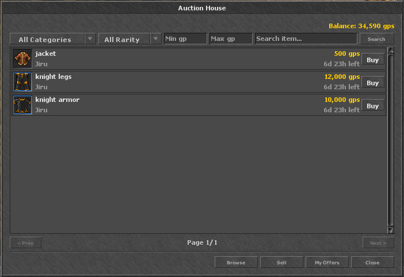Open the My Offers tab

327,262
